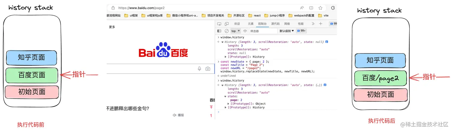Open the 微信小程序和uni-a... bookmark folder
Screen dimensions: 453x132
tap(182, 16)
